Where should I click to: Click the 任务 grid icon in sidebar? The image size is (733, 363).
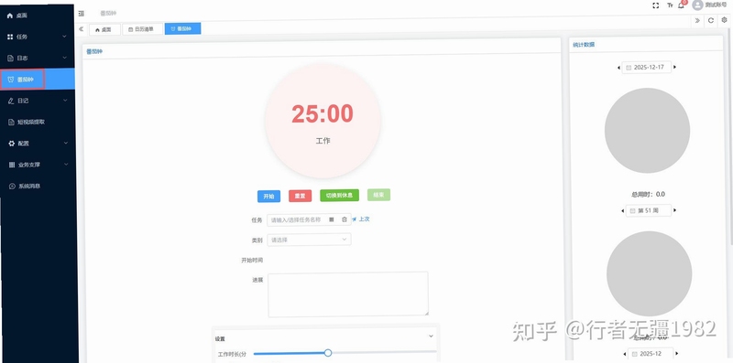(x=10, y=37)
